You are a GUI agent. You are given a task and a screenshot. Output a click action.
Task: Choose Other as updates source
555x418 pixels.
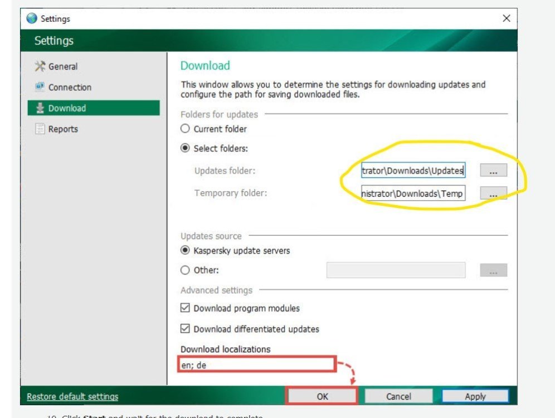[185, 270]
